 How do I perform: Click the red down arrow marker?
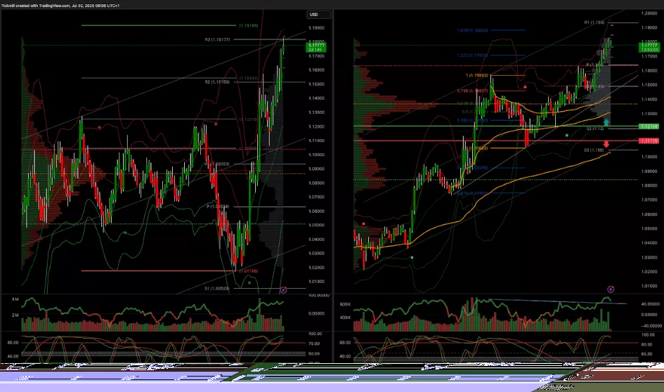606,145
